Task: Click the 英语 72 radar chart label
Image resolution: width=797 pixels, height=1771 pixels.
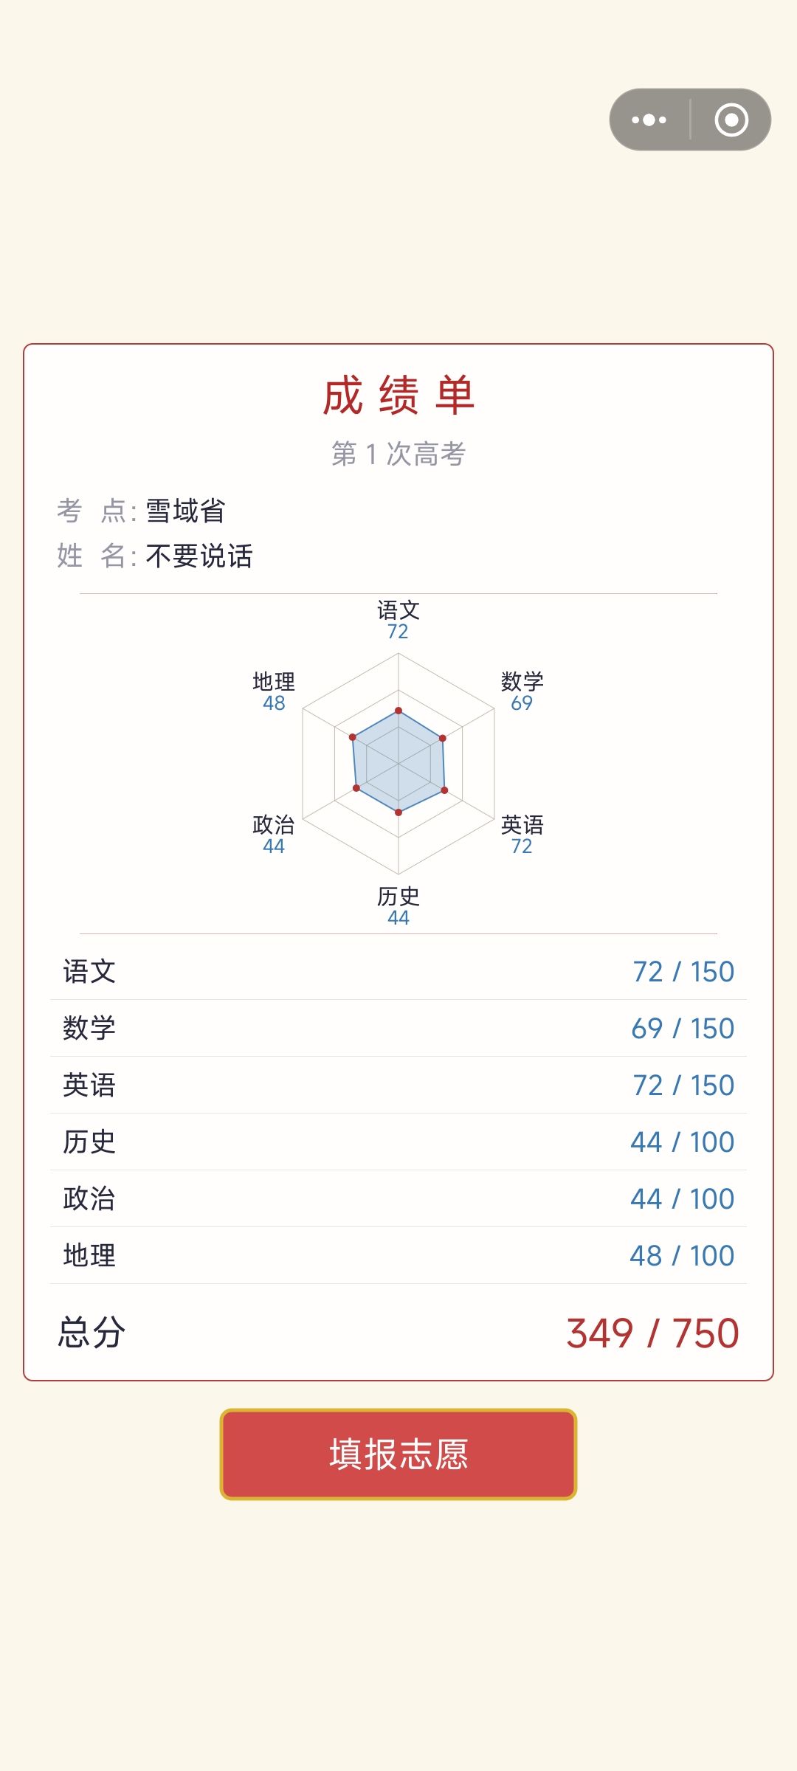Action: [x=522, y=835]
